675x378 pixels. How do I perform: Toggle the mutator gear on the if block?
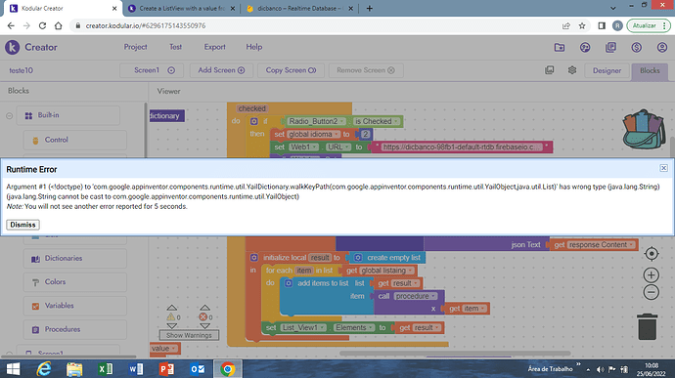(x=254, y=121)
